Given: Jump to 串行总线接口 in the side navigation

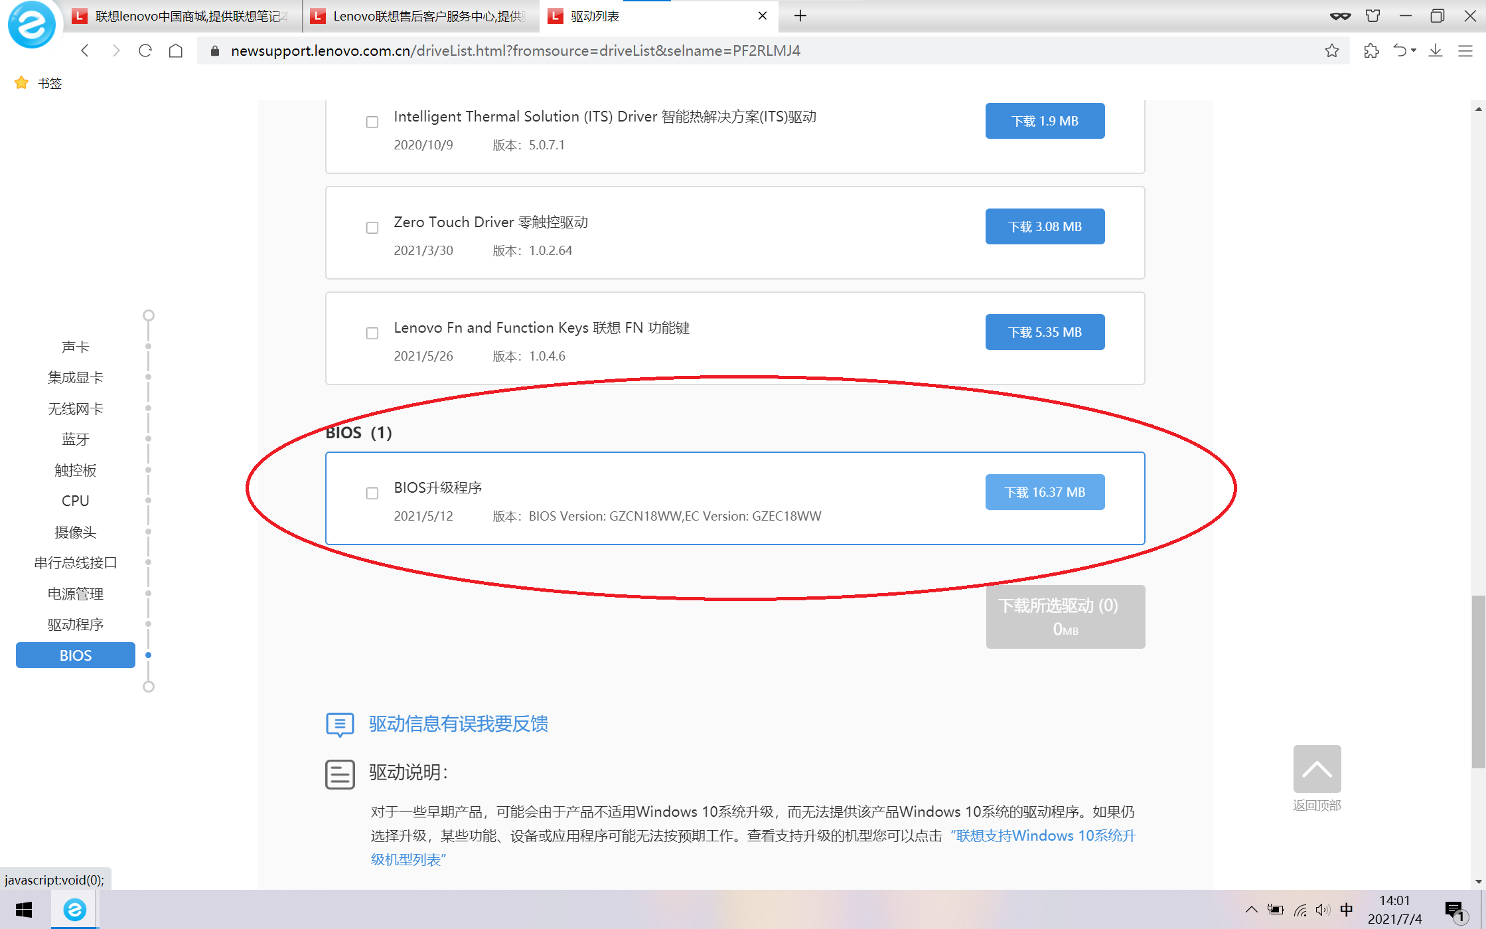Looking at the screenshot, I should 76,562.
